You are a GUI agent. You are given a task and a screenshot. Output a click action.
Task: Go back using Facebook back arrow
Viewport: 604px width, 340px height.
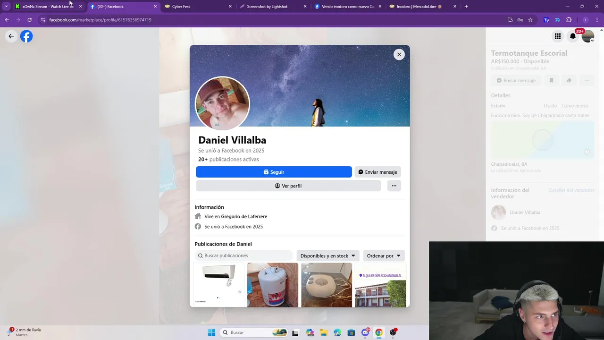click(11, 36)
